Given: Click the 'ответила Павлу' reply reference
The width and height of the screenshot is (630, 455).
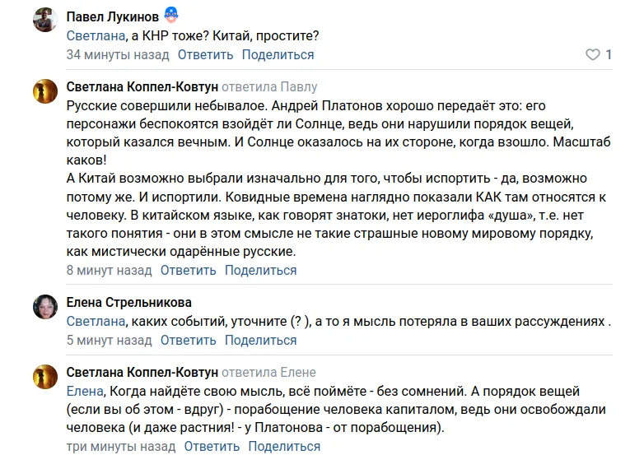Looking at the screenshot, I should (269, 86).
